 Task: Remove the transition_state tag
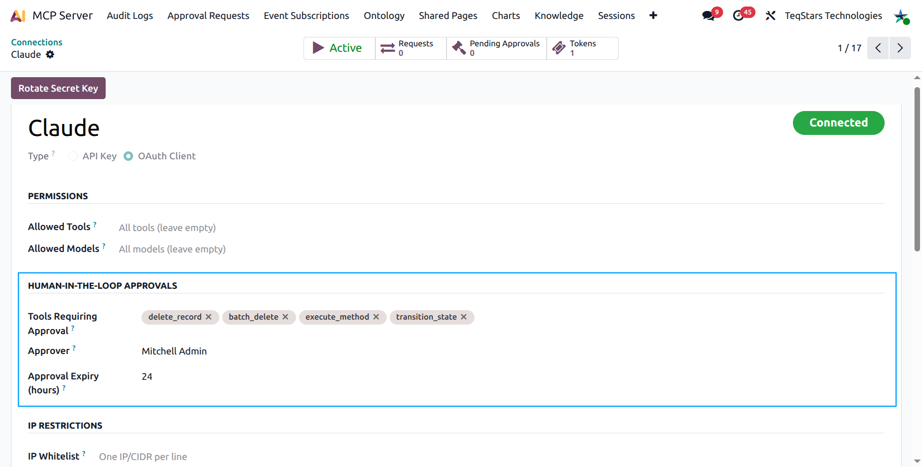pyautogui.click(x=464, y=317)
